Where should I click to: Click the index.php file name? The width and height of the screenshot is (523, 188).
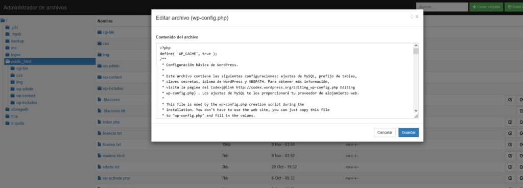point(111,122)
